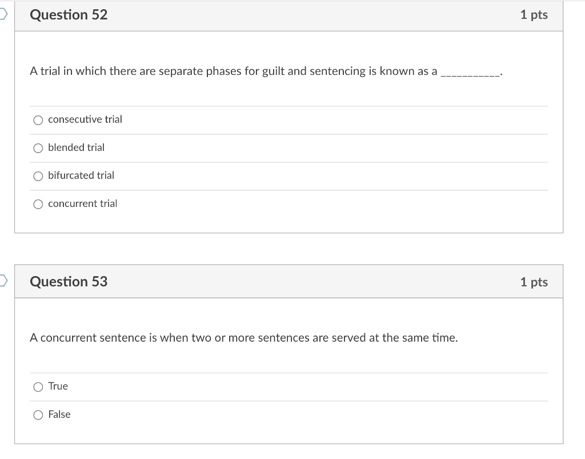The image size is (585, 459).
Task: Click the "1 pts" label on Question 52
Action: click(535, 15)
